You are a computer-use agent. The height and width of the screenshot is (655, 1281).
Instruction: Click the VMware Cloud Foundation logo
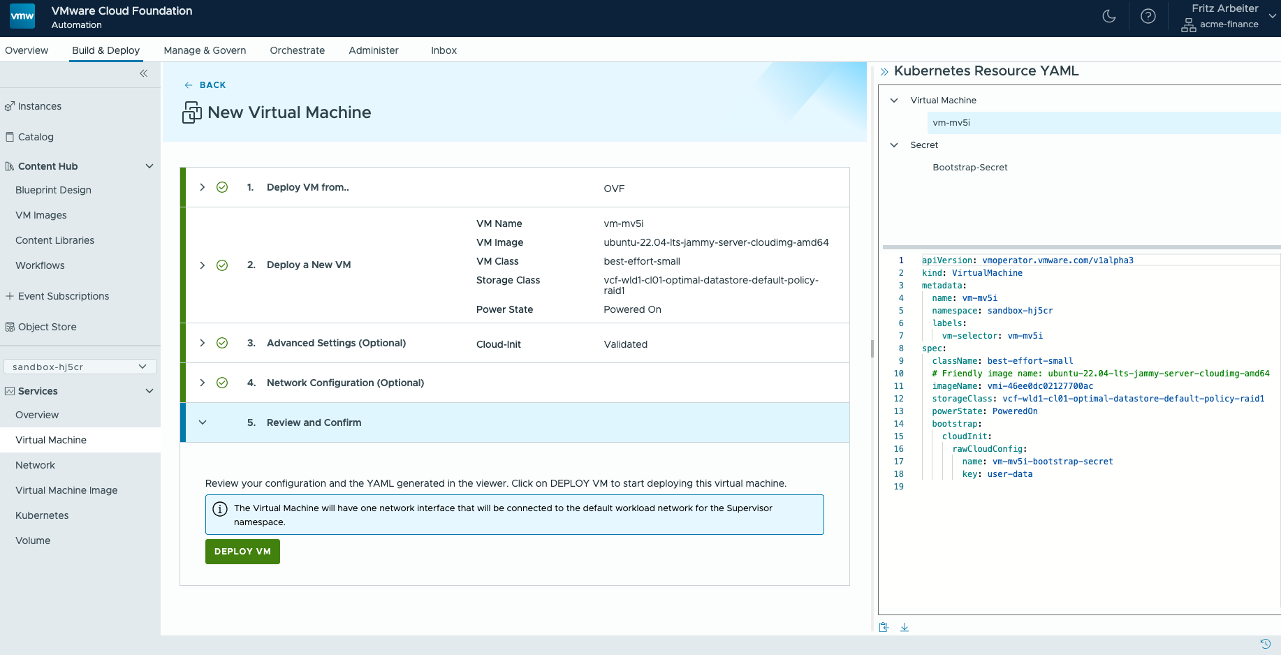click(x=22, y=15)
